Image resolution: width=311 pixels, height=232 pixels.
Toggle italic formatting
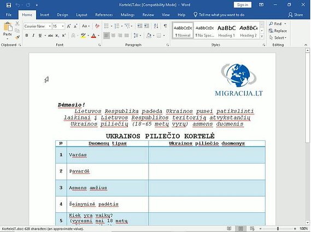(x=33, y=35)
